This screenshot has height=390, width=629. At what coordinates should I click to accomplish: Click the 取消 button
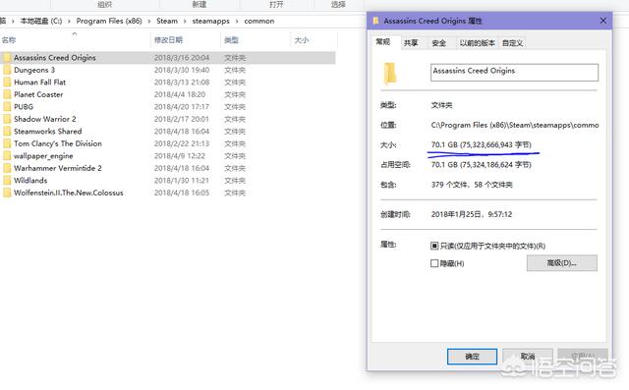point(528,357)
